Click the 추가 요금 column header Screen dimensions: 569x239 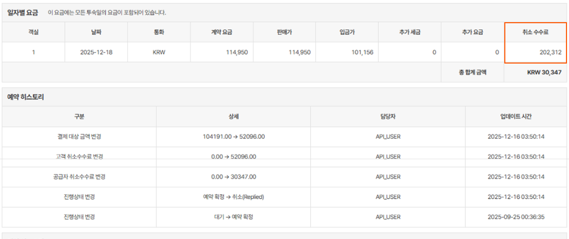[x=472, y=32]
